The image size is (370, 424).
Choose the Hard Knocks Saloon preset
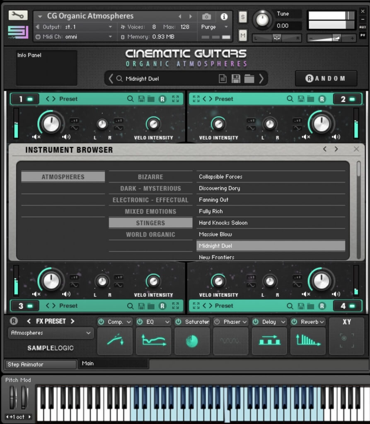coord(223,223)
